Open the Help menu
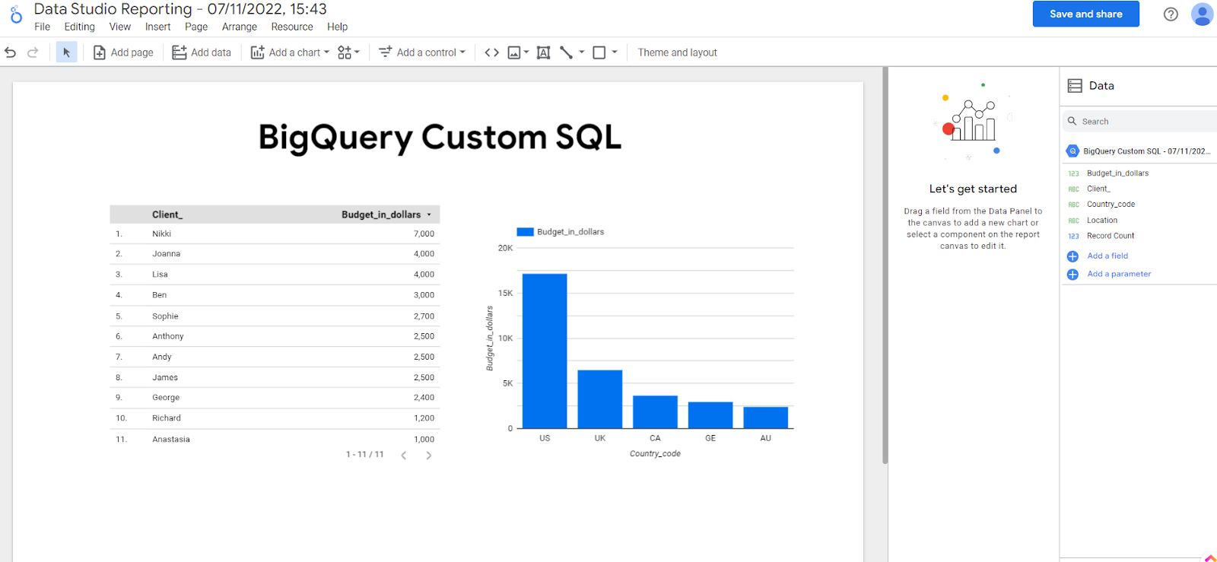This screenshot has height=562, width=1217. coord(338,27)
